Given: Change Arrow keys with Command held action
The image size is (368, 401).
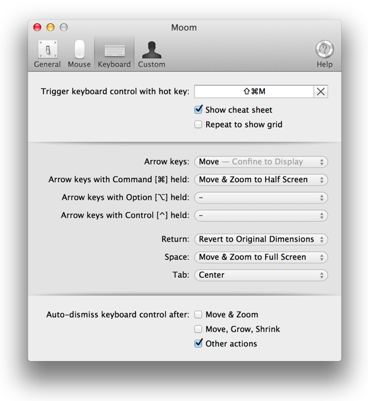Looking at the screenshot, I should coord(261,180).
